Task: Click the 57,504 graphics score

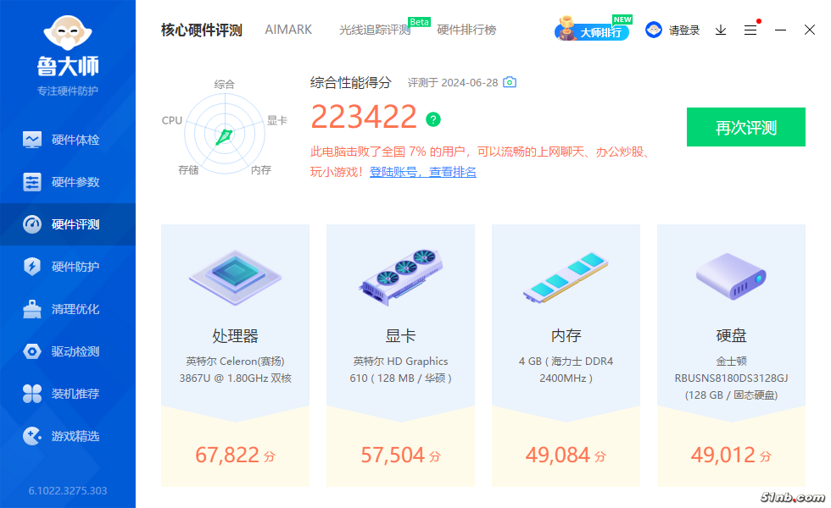Action: click(x=400, y=456)
